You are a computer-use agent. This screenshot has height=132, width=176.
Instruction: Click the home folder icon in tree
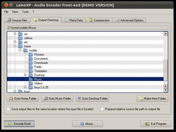coord(20,46)
